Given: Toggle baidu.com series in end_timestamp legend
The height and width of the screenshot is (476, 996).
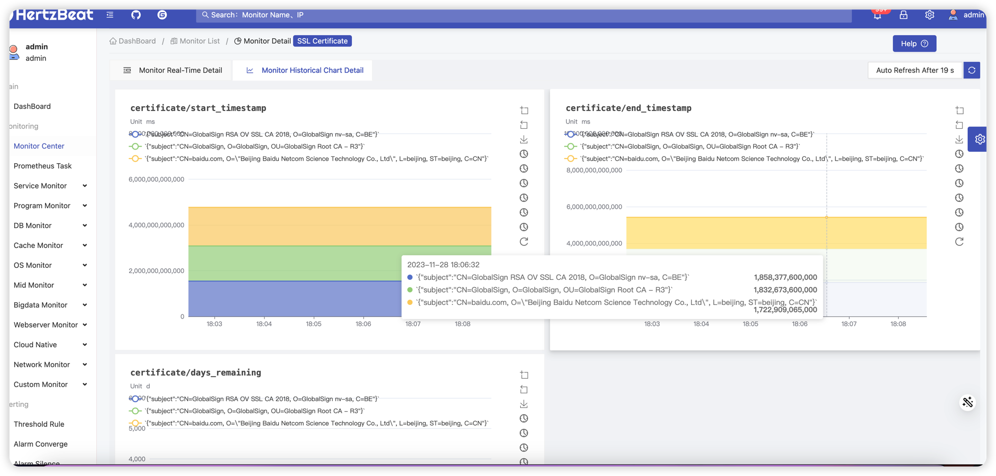Looking at the screenshot, I should click(744, 158).
